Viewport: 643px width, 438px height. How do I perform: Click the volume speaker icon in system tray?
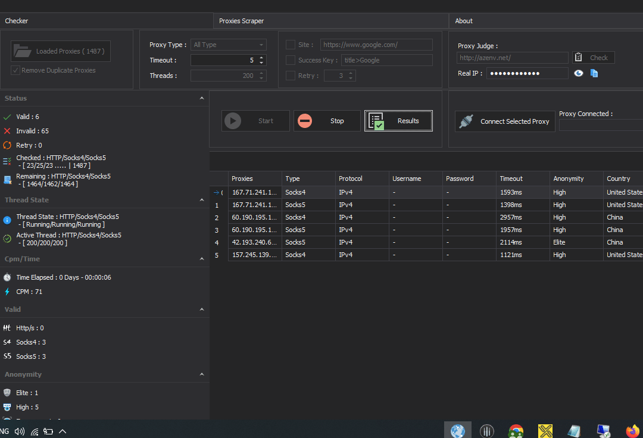20,431
